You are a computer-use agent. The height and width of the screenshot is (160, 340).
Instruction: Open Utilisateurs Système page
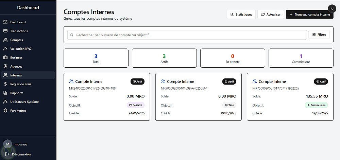coord(24,102)
